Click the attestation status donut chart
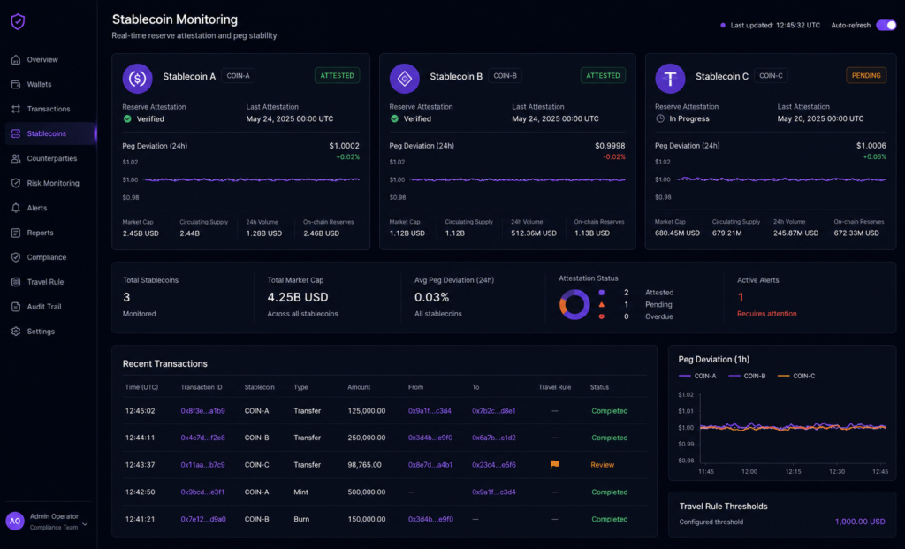This screenshot has height=549, width=905. pos(574,304)
